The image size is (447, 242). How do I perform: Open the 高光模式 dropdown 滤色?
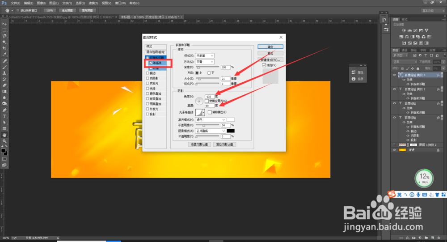(x=211, y=119)
